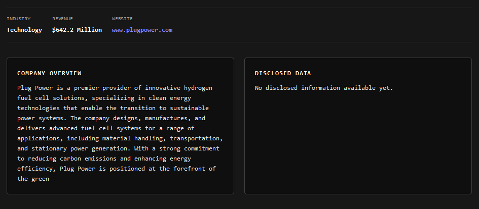
Task: Click the line 'efficiency, Plug Power is positioned'
Action: point(116,169)
